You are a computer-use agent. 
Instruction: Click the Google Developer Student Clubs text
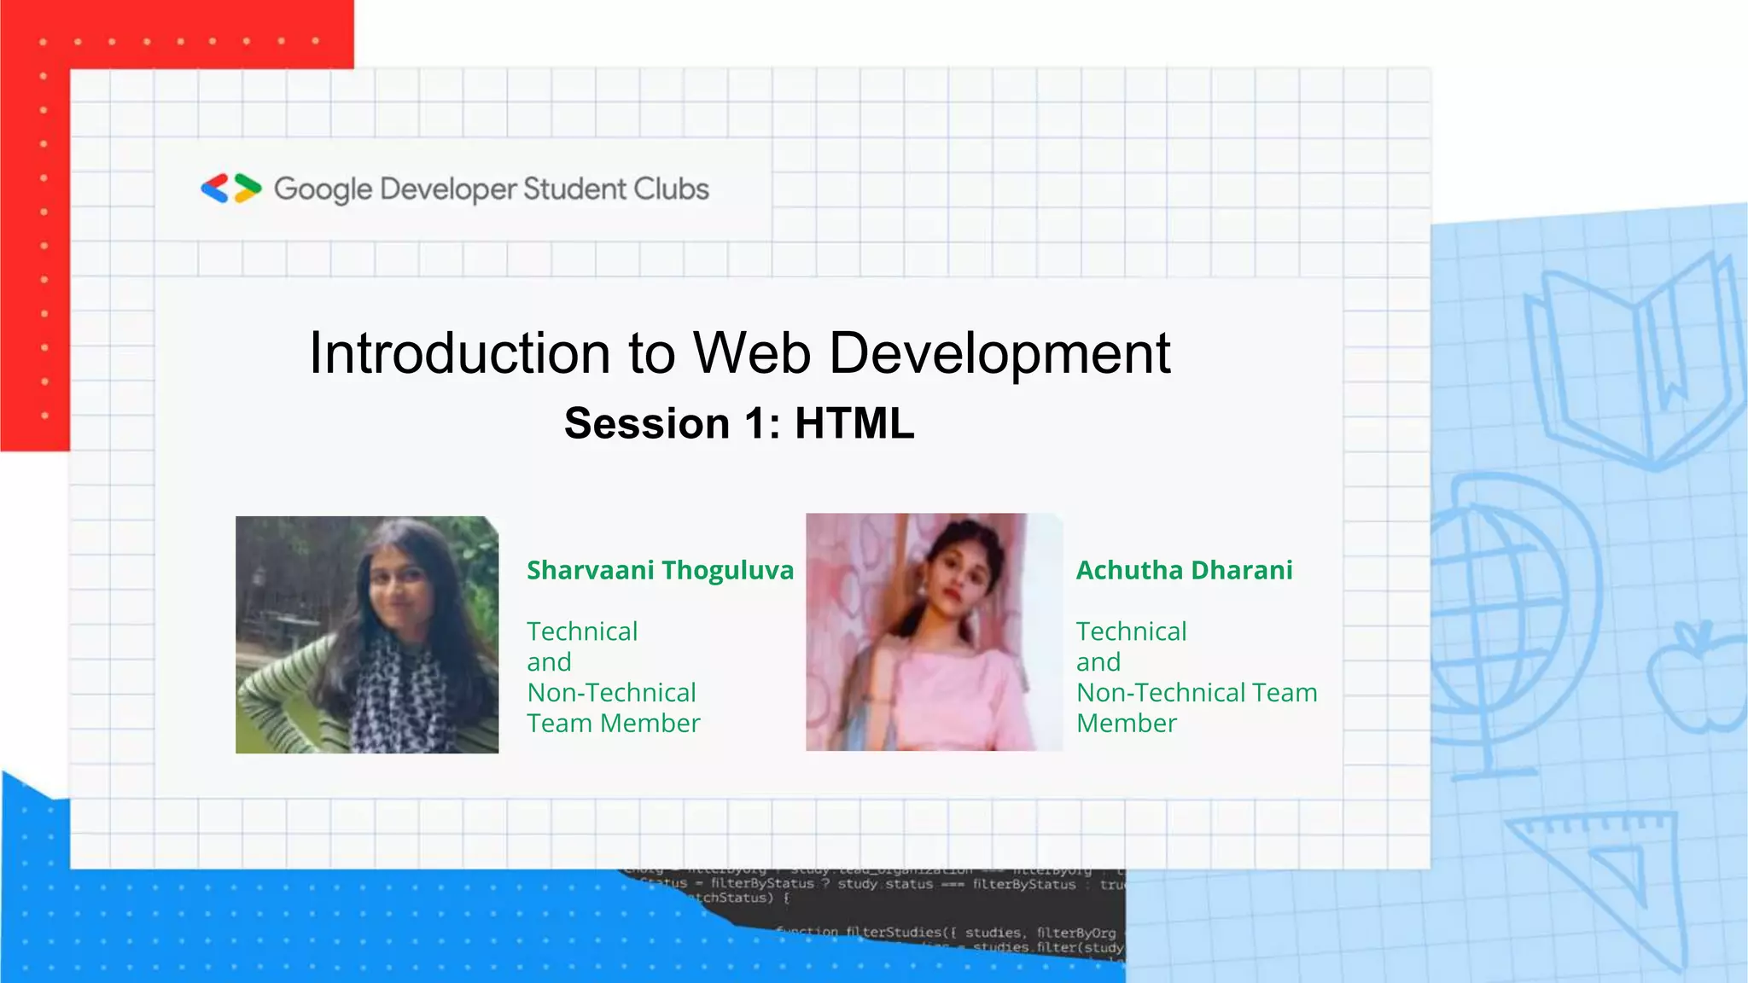(491, 189)
